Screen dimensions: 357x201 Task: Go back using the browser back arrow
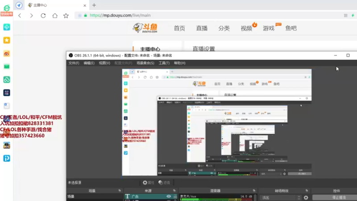tap(20, 16)
